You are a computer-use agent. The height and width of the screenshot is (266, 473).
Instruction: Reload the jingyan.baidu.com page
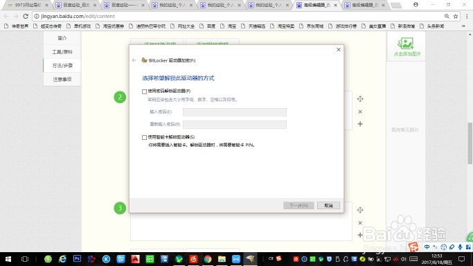pyautogui.click(x=26, y=17)
